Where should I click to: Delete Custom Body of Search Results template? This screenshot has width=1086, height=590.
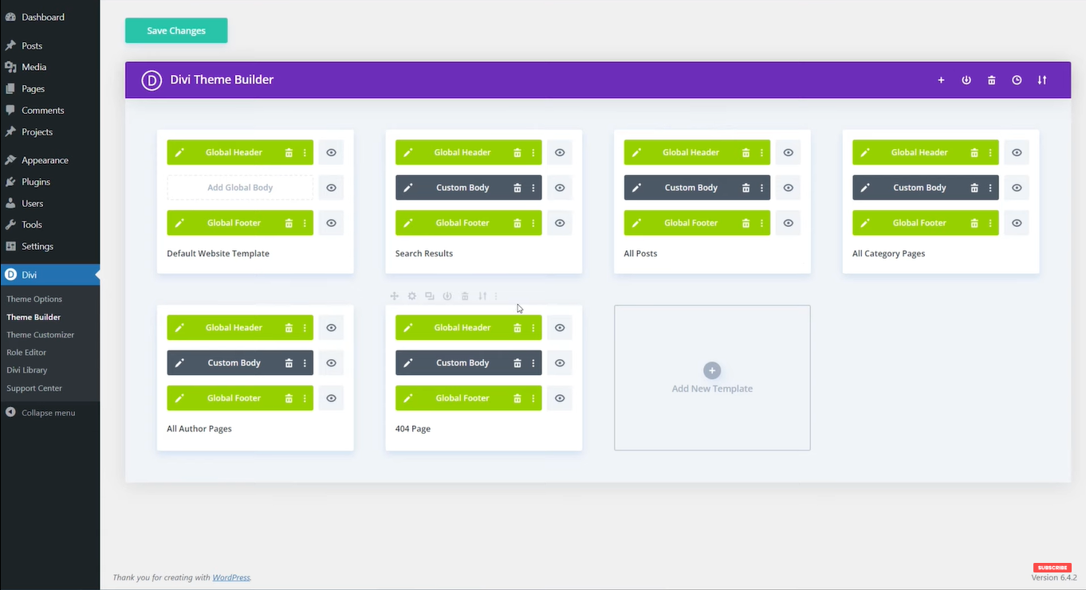(x=517, y=188)
